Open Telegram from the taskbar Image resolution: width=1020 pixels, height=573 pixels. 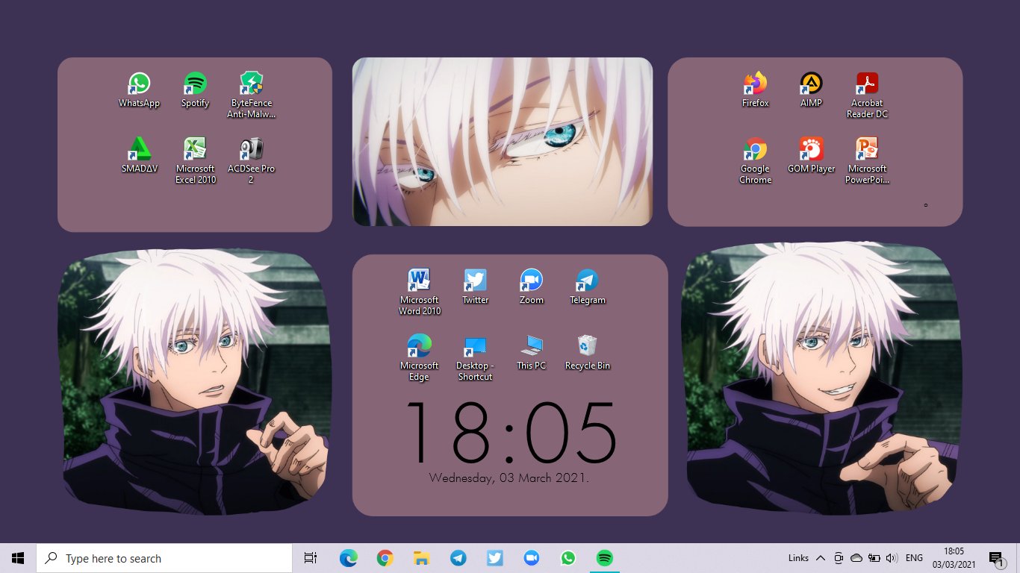click(x=458, y=558)
